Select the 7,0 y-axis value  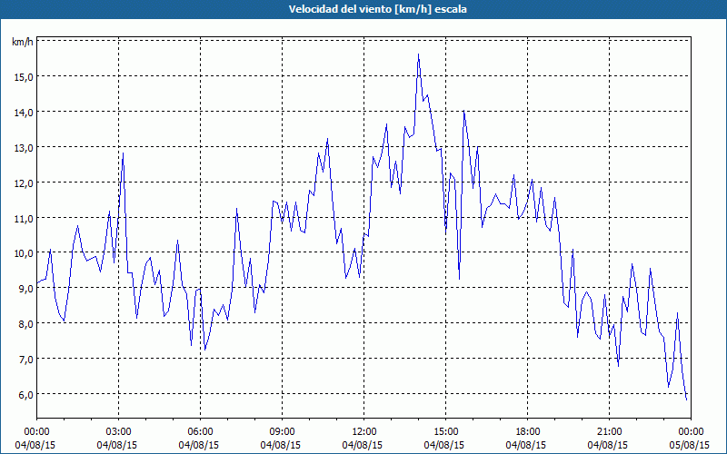25,359
